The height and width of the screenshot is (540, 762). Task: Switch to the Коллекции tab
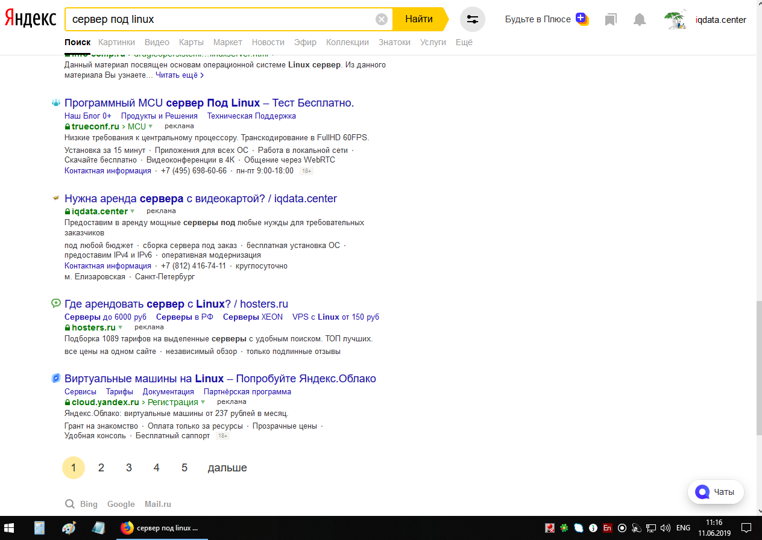[x=347, y=42]
